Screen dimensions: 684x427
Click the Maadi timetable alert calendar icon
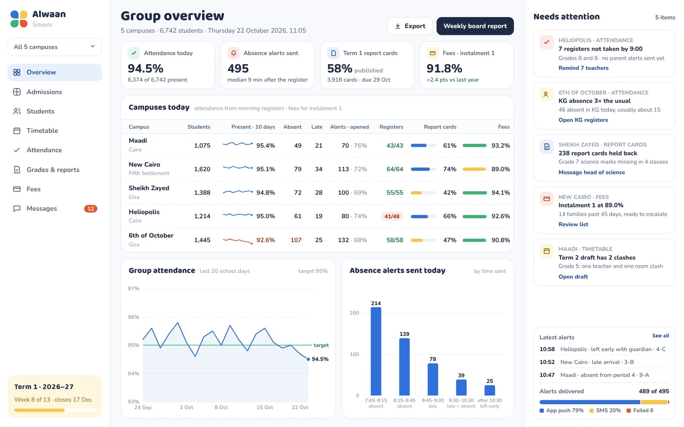546,251
